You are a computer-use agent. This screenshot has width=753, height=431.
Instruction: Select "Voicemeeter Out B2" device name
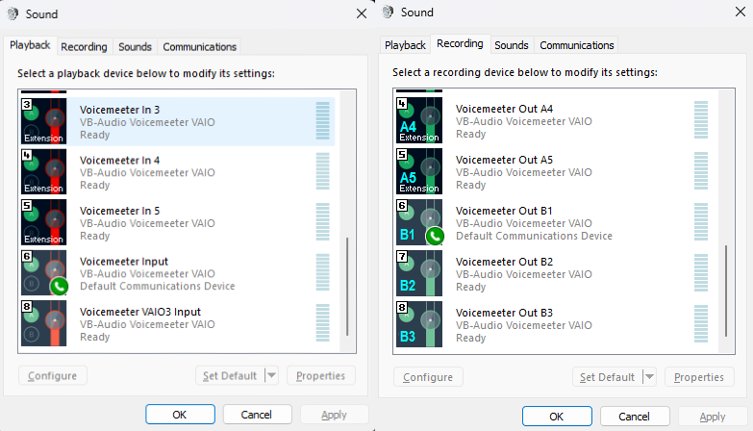pyautogui.click(x=504, y=262)
